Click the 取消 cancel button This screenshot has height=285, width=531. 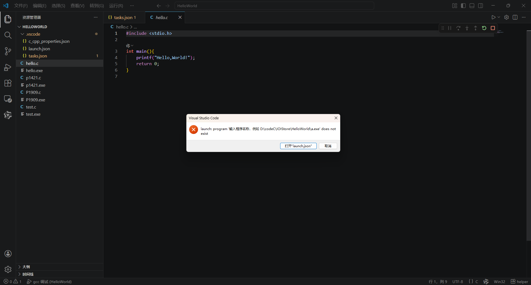pyautogui.click(x=328, y=146)
